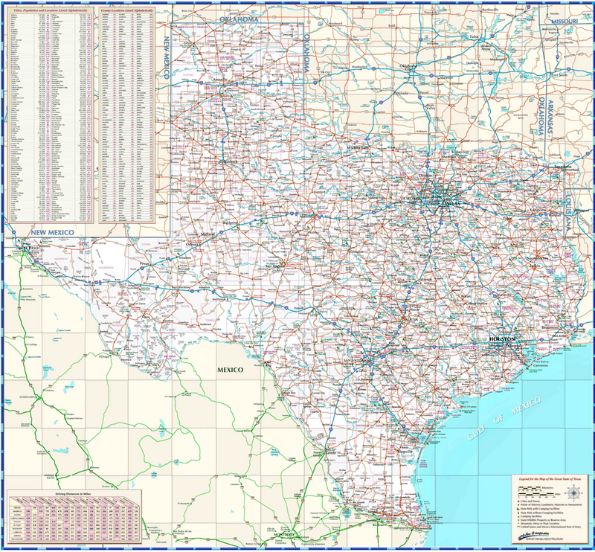Click the State Wildlife Property legend marker
This screenshot has width=595, height=552.
(x=518, y=519)
